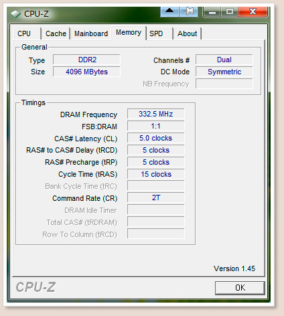Click the 'DRAM Frequency' label
284x316 pixels.
click(88, 114)
